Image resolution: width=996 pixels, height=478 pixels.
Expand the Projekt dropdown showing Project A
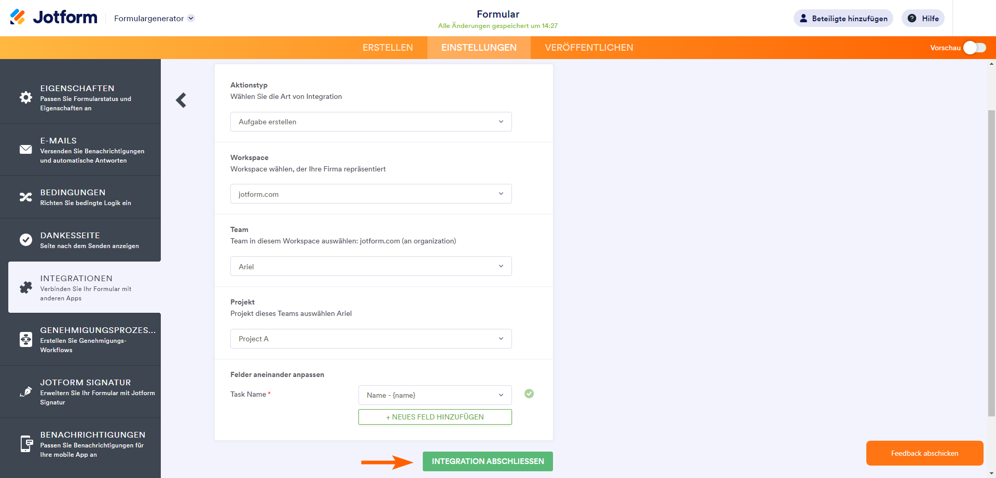pyautogui.click(x=371, y=339)
